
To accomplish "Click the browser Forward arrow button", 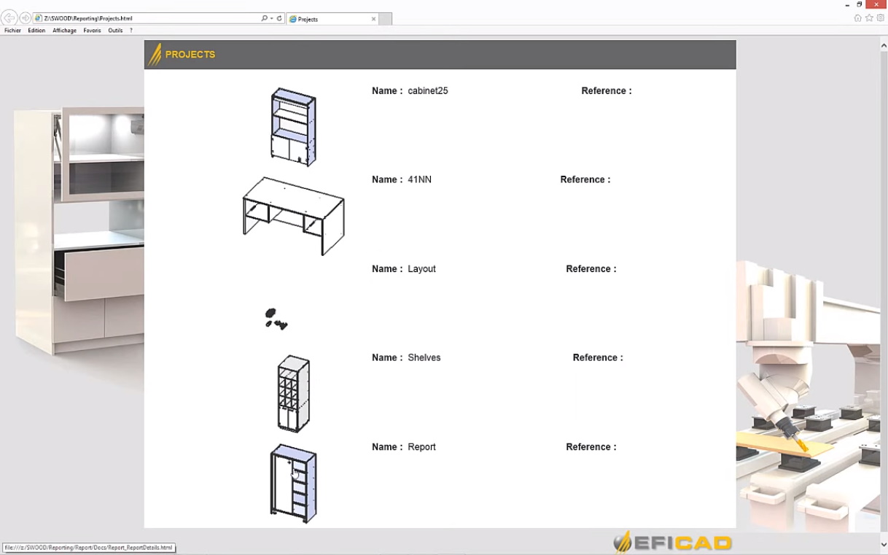I will [26, 18].
